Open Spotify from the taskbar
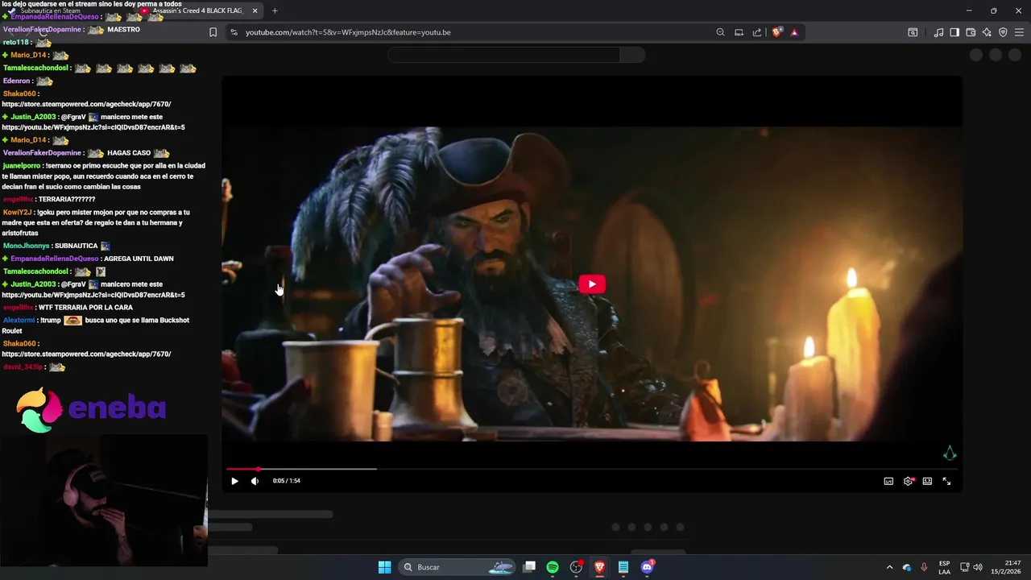 (x=553, y=567)
